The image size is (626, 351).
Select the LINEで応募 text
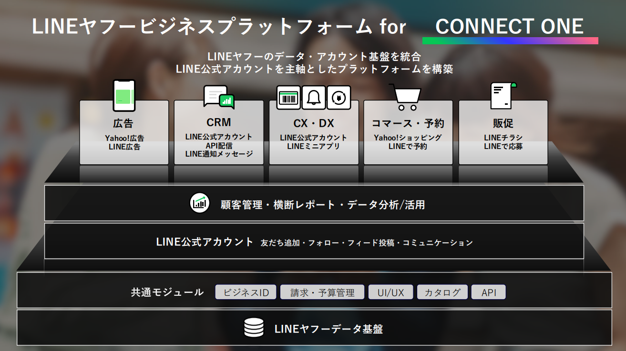503,146
